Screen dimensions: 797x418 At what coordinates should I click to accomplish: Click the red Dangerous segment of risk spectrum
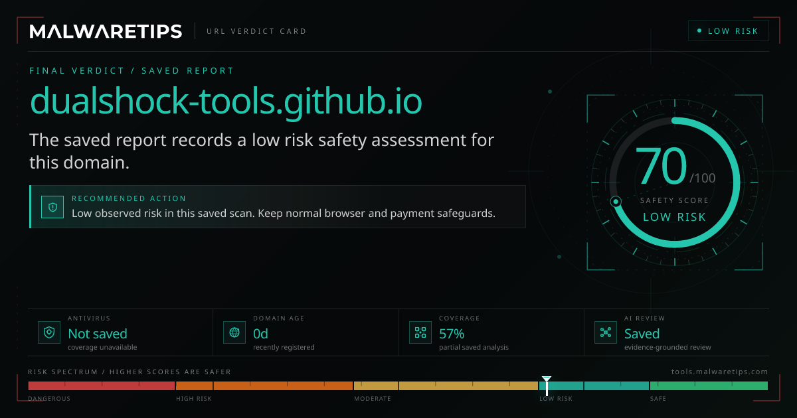pyautogui.click(x=101, y=385)
